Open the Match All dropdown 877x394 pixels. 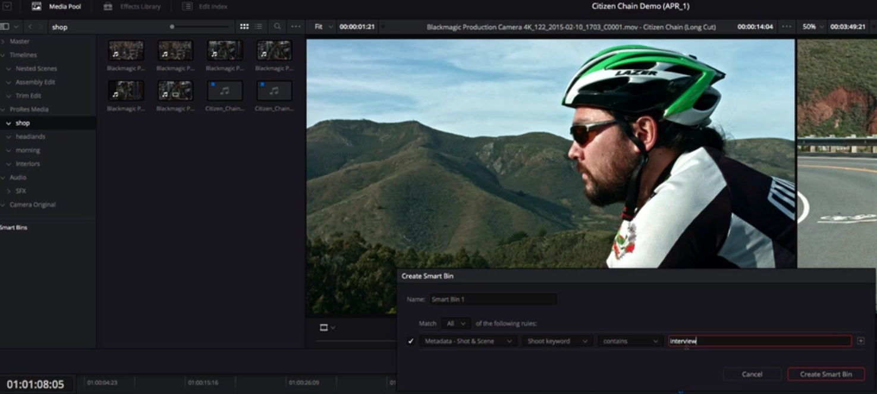[456, 323]
